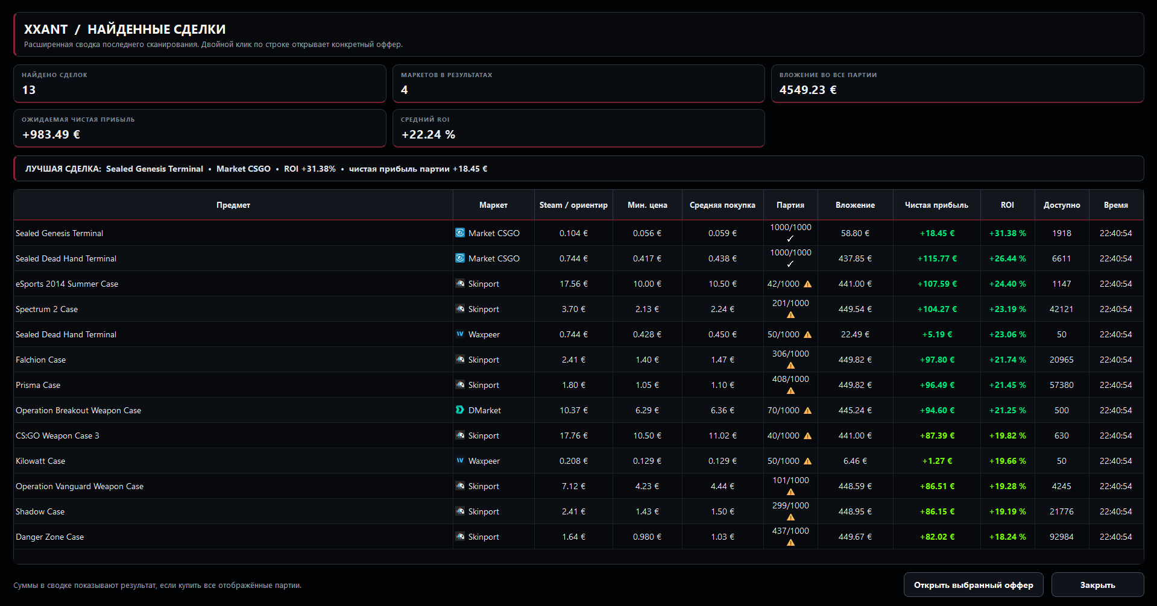Click the warning triangle in the Waxpeer Dead Hand row

(807, 334)
